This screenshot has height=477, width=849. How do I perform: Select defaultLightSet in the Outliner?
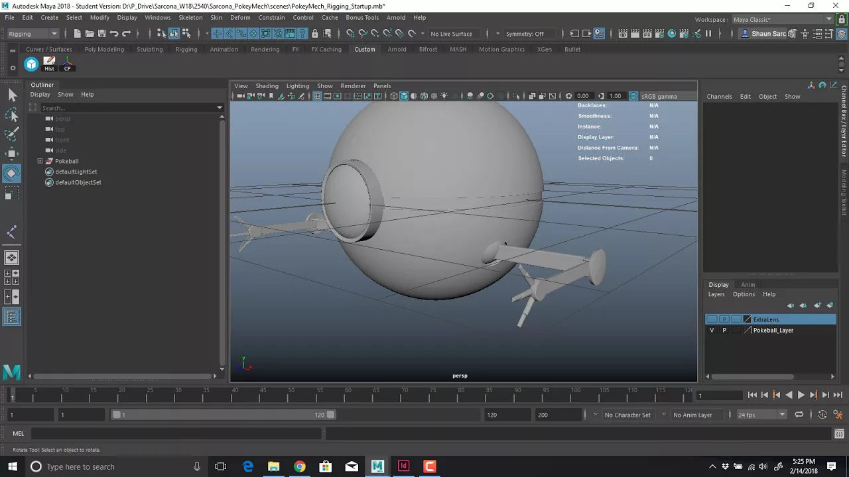tap(76, 172)
